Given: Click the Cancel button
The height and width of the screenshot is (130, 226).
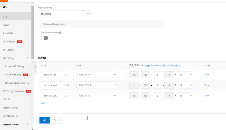Looking at the screenshot, I should 57,120.
